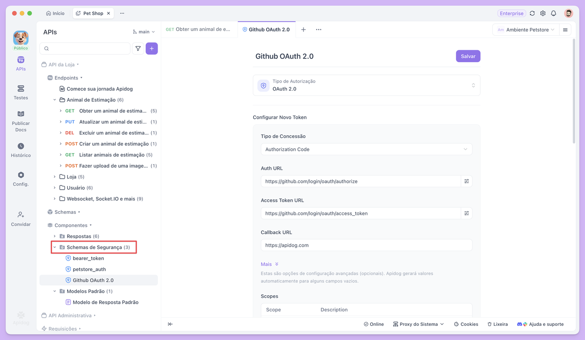Expand the Respostas folder
Screen dimensions: 585x340
(x=55, y=236)
